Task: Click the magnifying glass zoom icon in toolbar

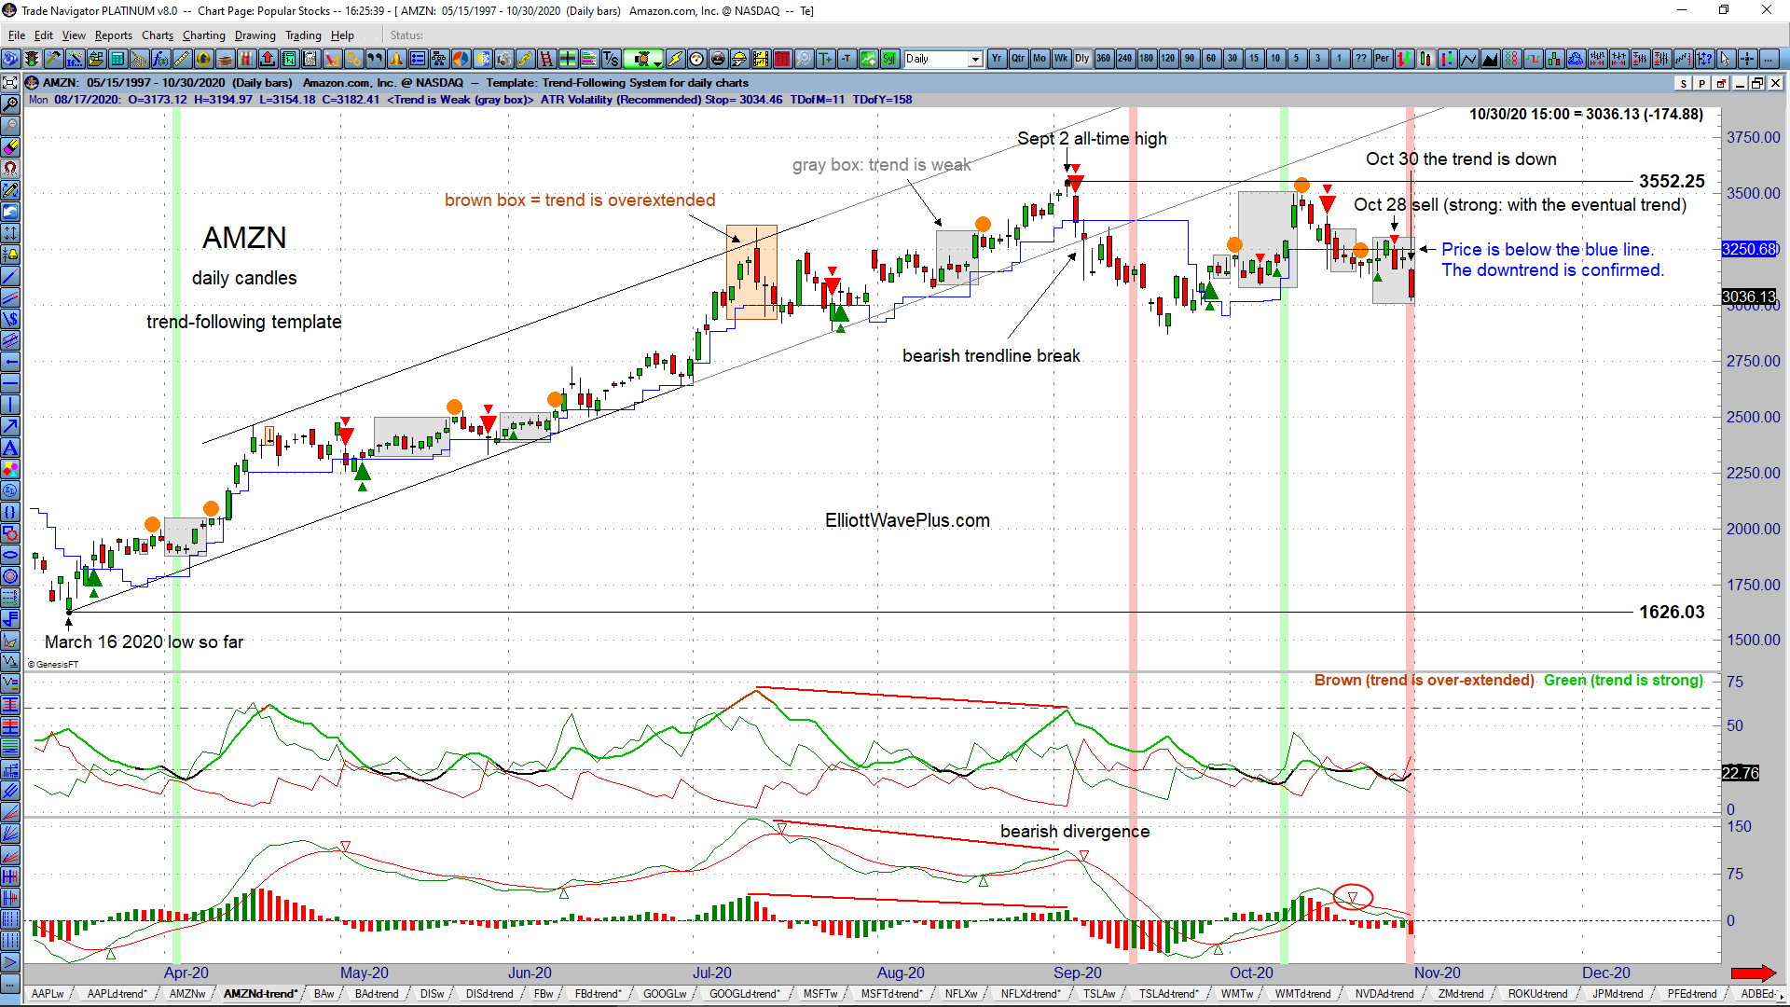Action: [x=804, y=59]
